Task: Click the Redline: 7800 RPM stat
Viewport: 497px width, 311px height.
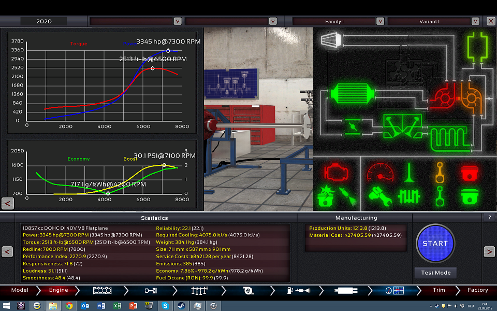Action: (54, 249)
